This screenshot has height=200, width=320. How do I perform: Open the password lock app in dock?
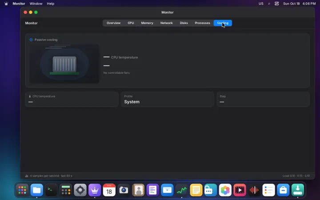point(211,190)
